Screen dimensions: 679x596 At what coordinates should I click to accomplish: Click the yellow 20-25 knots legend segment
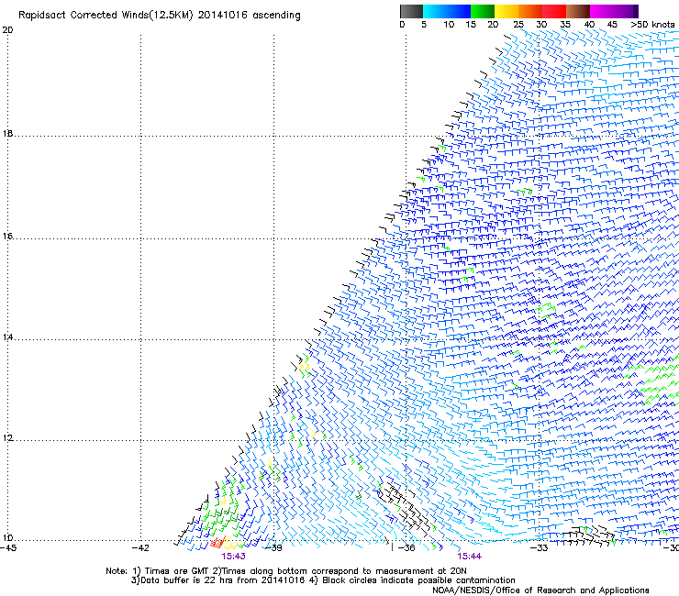506,11
